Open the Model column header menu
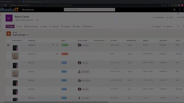Screen dimensions: 184x103 pos(146,41)
